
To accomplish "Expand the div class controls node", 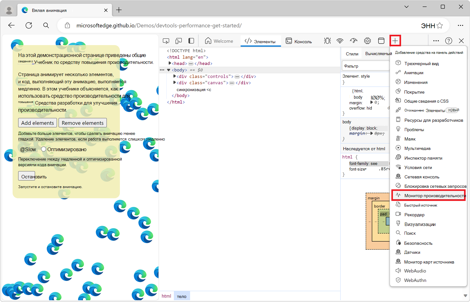I will coord(175,76).
